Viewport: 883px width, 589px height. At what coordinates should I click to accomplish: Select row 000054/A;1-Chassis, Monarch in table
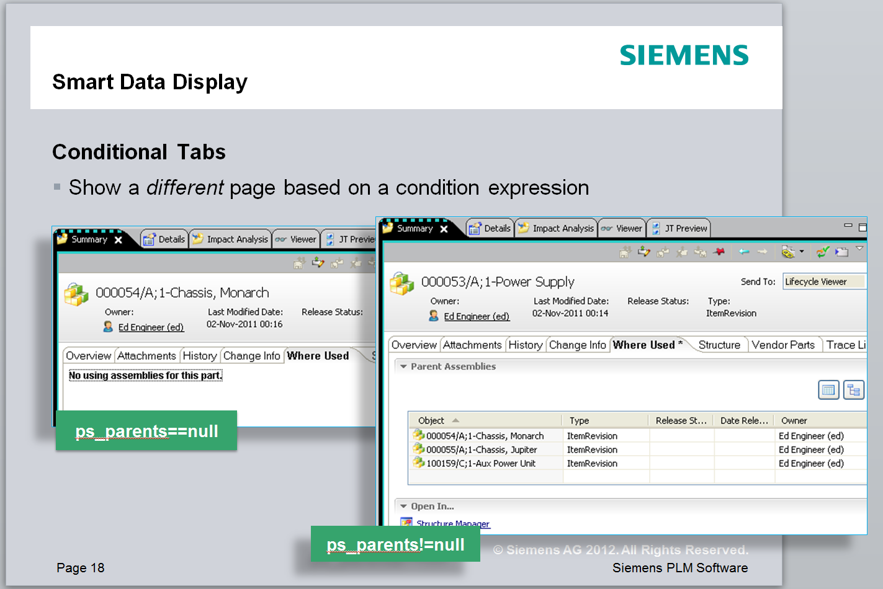pos(637,436)
